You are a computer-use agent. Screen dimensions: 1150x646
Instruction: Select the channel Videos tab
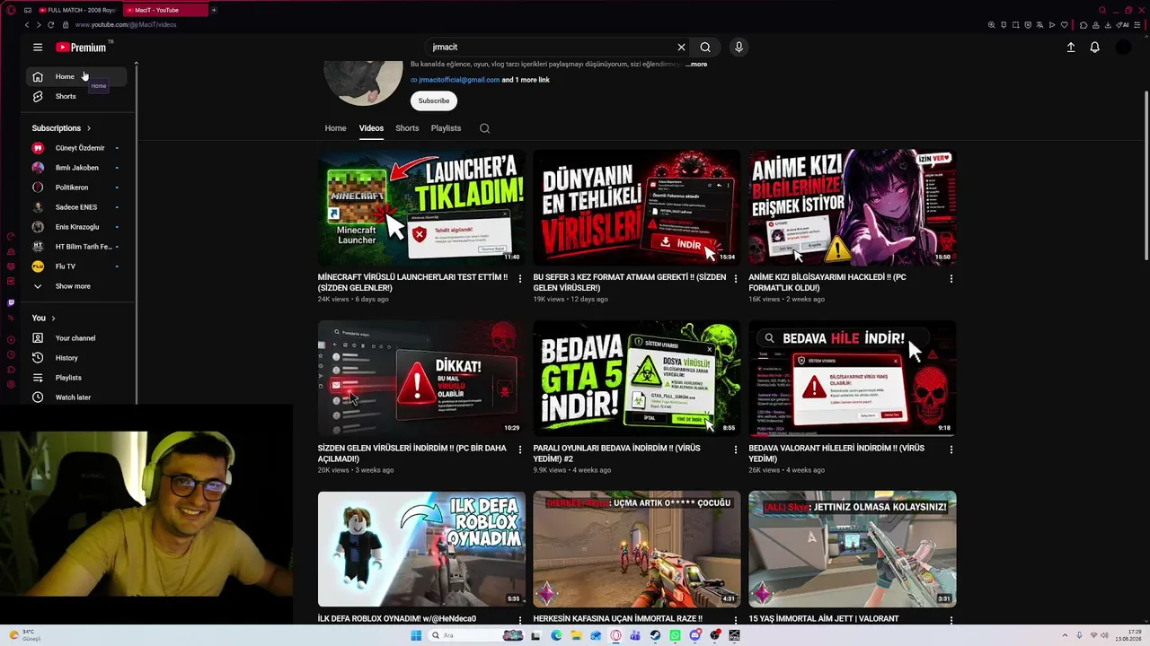pyautogui.click(x=371, y=128)
